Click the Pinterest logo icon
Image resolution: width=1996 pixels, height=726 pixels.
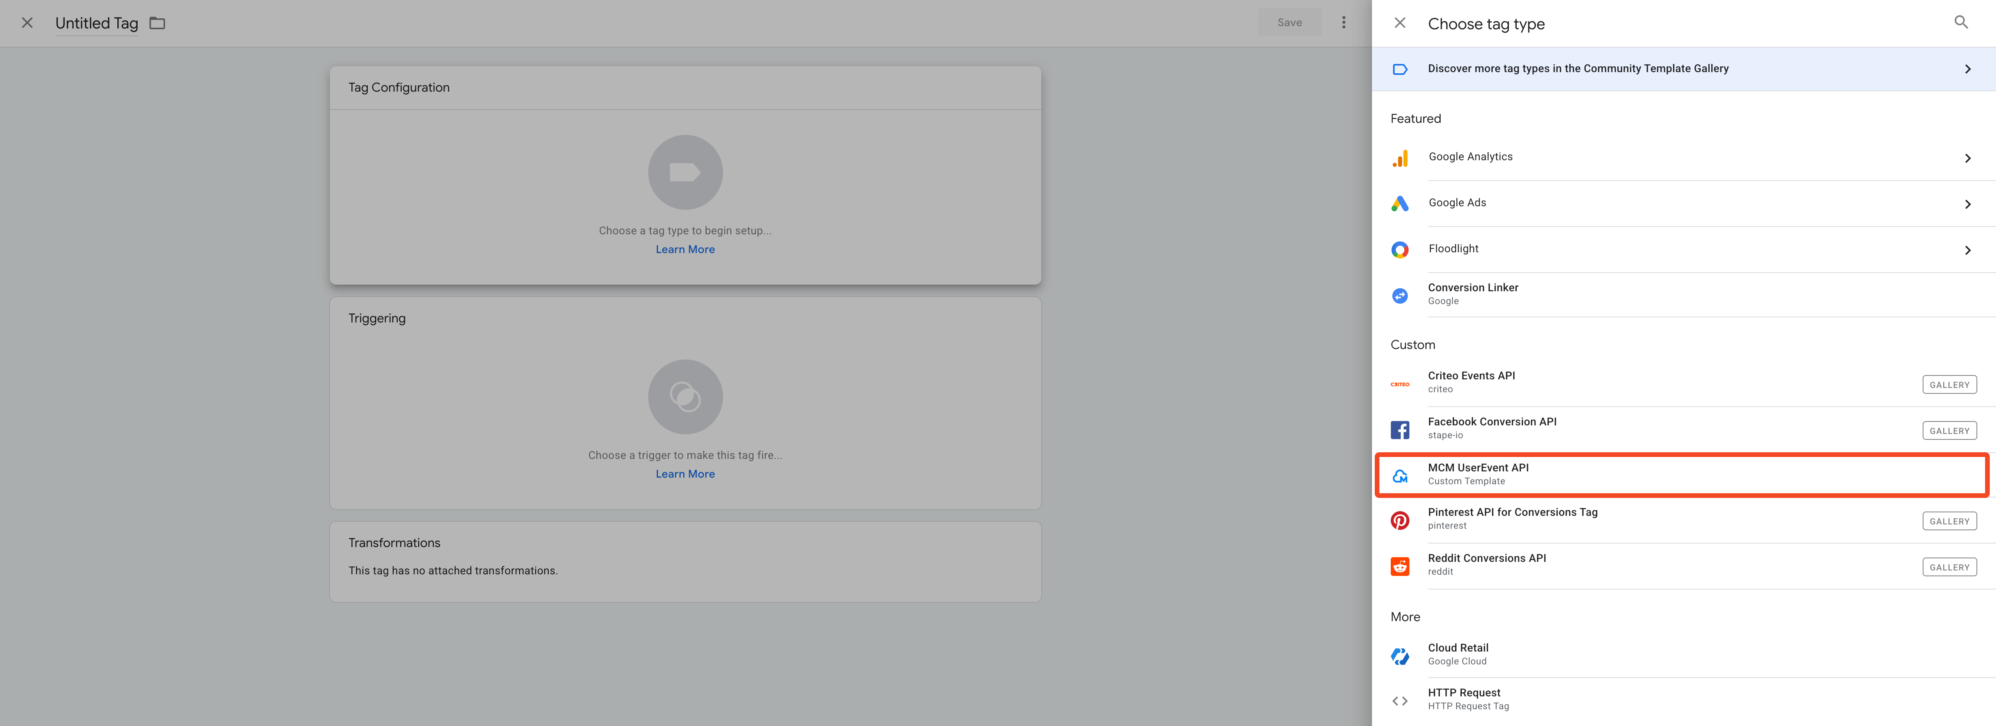pos(1399,520)
